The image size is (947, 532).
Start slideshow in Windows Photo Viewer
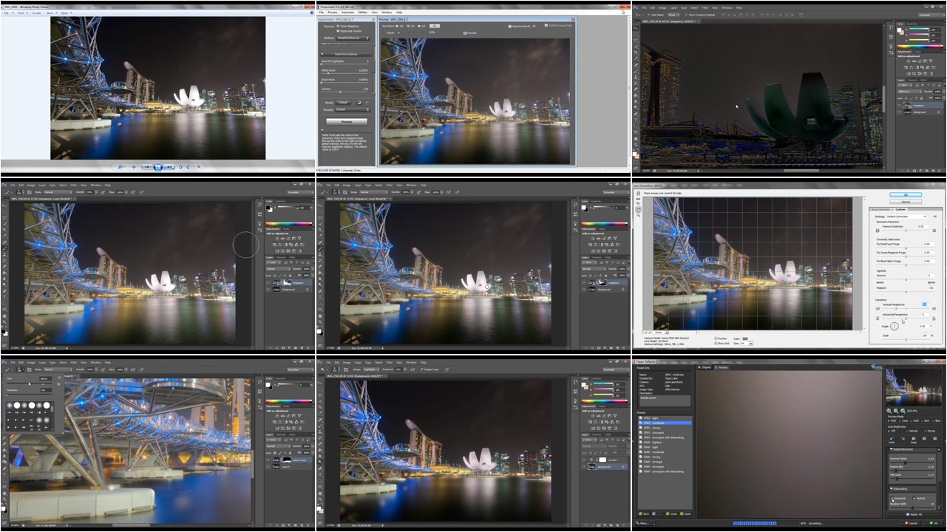pos(158,166)
